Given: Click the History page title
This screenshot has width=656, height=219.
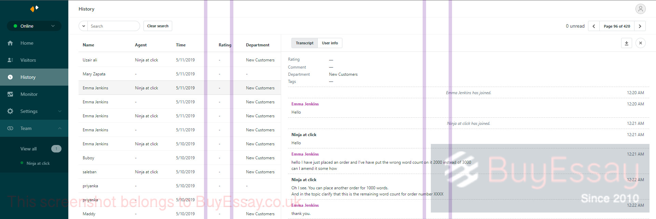Looking at the screenshot, I should point(86,9).
